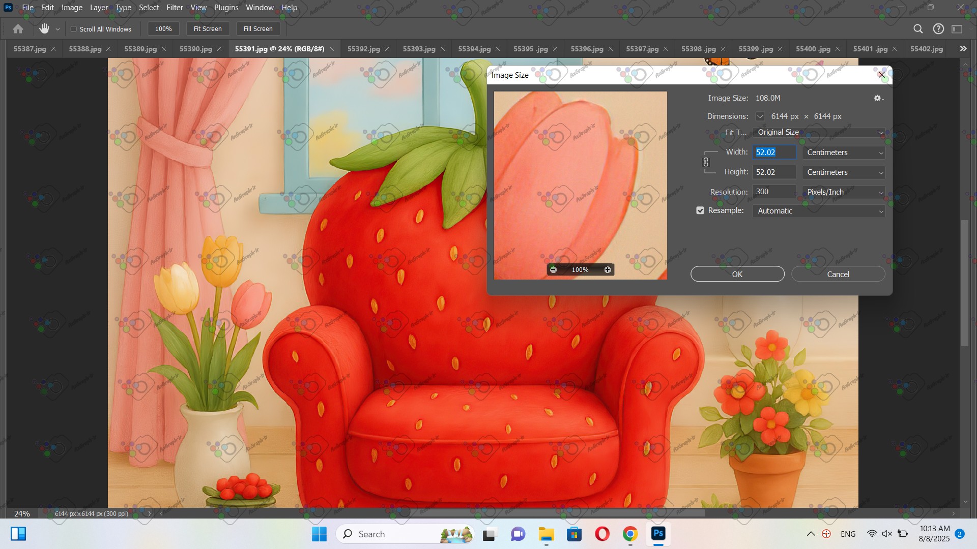Uncheck the Resample checkbox
Viewport: 977px width, 549px height.
click(700, 210)
